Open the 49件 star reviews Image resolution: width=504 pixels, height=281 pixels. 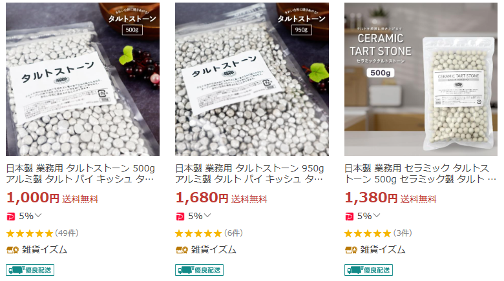point(42,233)
